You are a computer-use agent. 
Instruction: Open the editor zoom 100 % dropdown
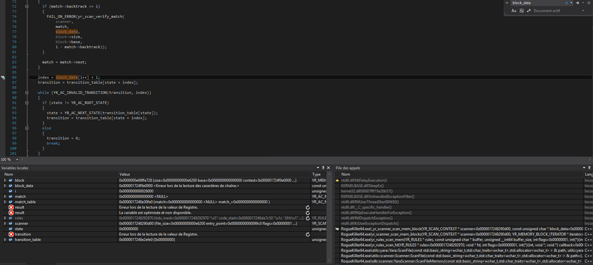pyautogui.click(x=17, y=159)
